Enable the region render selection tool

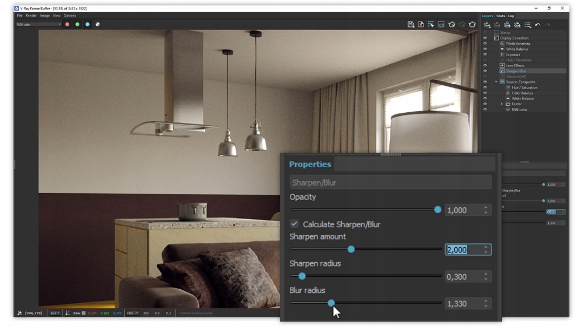coord(431,24)
